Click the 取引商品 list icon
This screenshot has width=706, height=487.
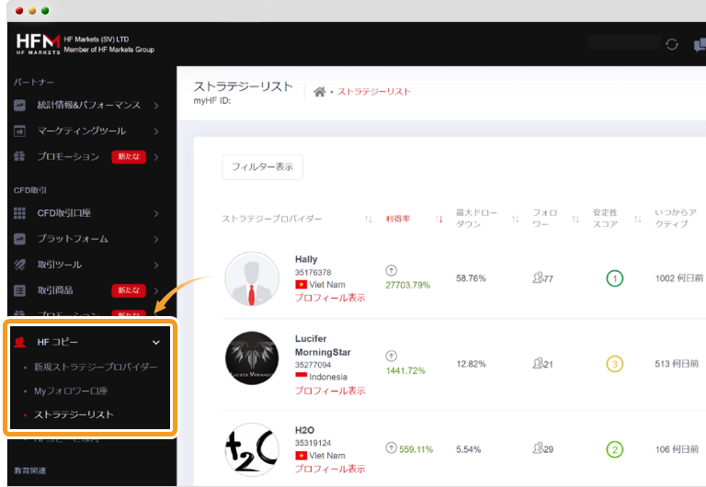click(x=19, y=290)
